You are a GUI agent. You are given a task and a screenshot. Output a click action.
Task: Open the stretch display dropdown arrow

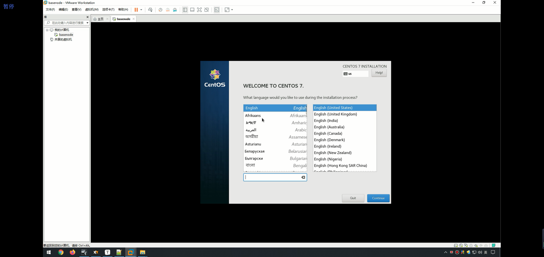[x=232, y=10]
